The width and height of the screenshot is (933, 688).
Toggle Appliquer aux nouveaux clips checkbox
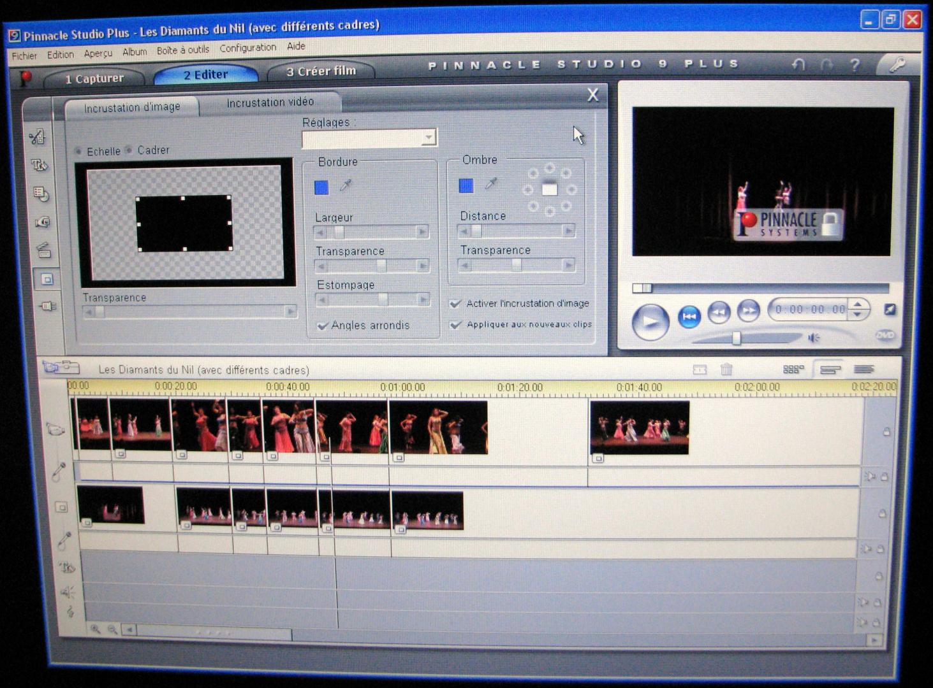pos(455,324)
